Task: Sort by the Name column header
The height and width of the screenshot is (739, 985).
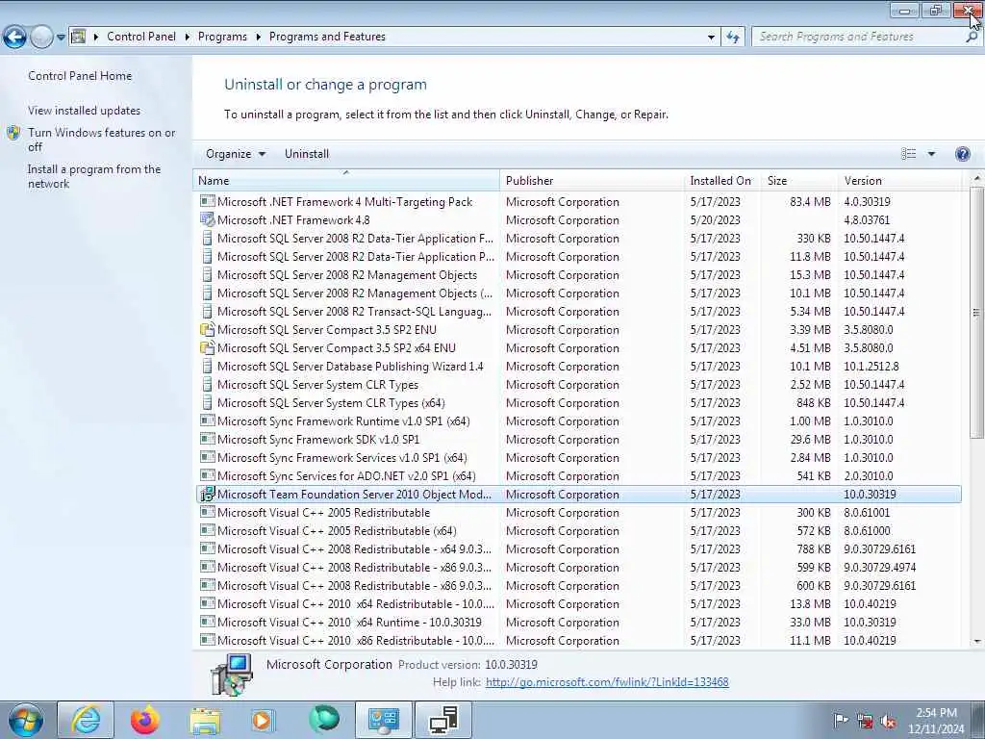Action: pos(346,180)
